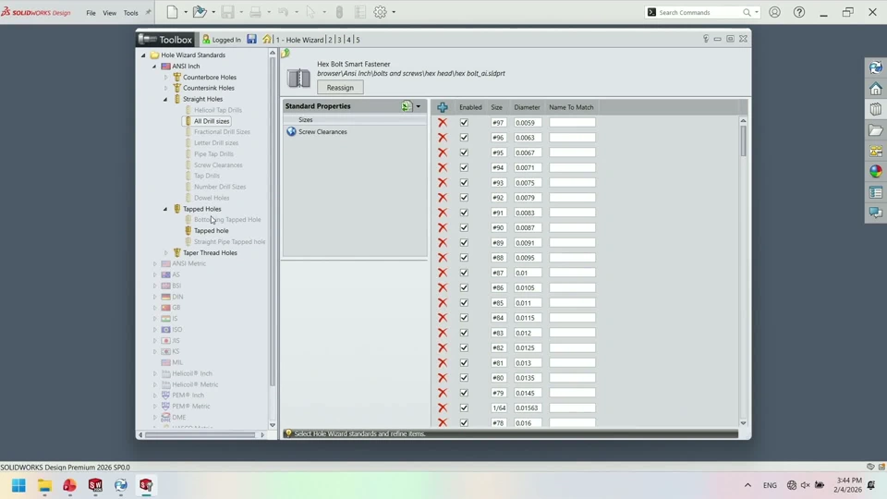Collapse Straight Holes node
Viewport: 887px width, 499px height.
[165, 99]
